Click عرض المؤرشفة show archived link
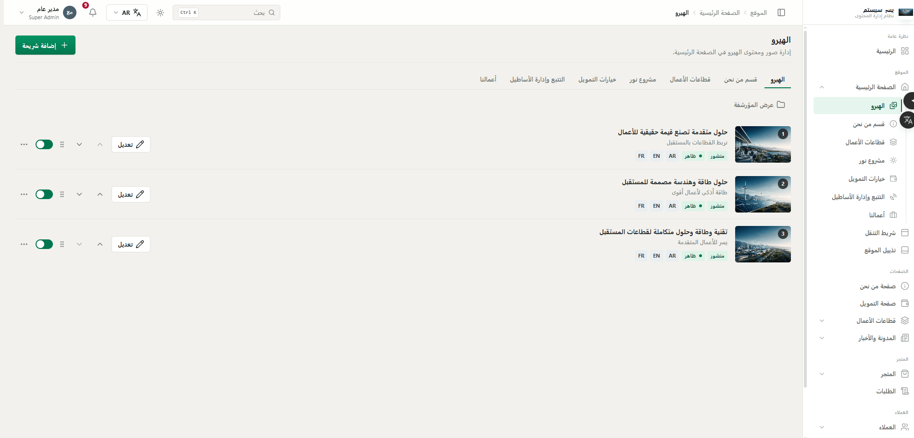 pyautogui.click(x=759, y=105)
